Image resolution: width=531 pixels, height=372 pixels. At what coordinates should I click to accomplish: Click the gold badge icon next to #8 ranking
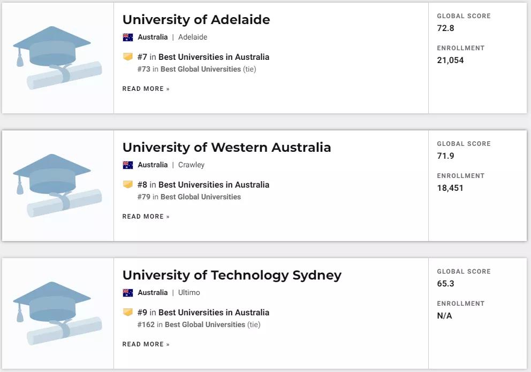[128, 184]
